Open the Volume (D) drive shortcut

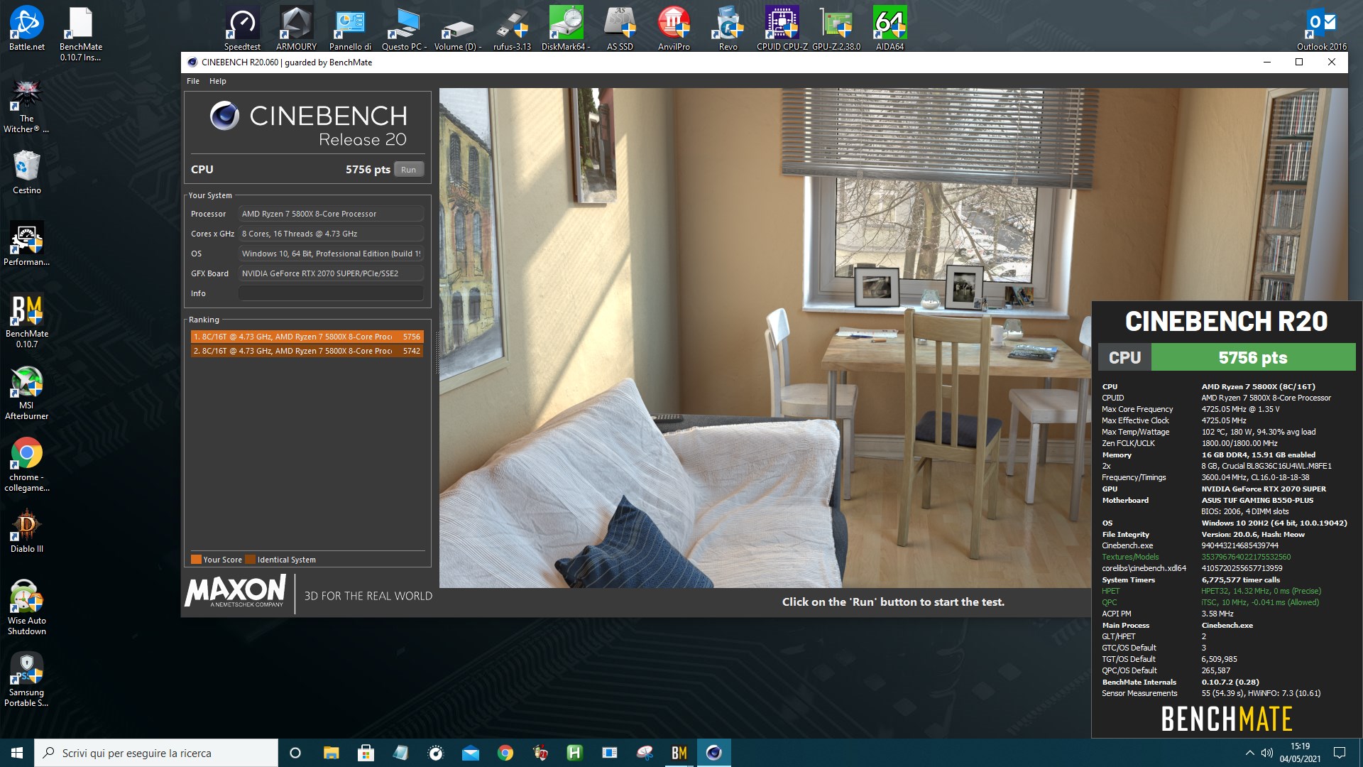[x=458, y=28]
